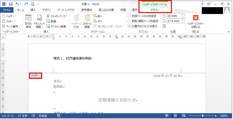Click フッターに移動 to go to the footer

click(87, 21)
